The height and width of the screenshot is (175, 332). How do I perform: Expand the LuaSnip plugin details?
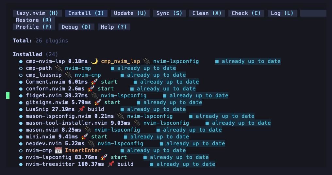37,109
